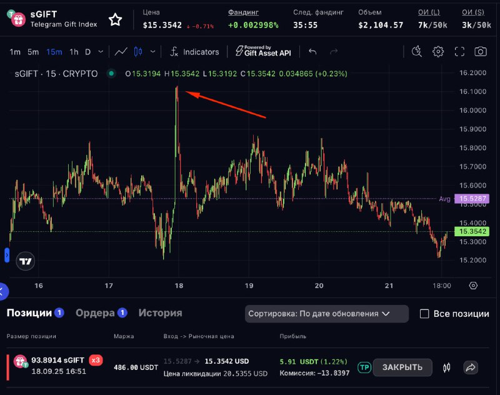Toggle the green status dot beside sGIFT legend
500x395 pixels.
click(x=111, y=74)
